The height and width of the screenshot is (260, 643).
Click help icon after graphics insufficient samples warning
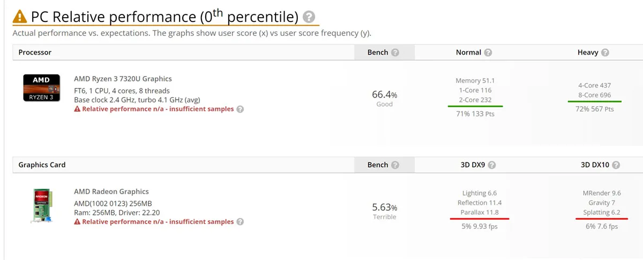pyautogui.click(x=240, y=222)
